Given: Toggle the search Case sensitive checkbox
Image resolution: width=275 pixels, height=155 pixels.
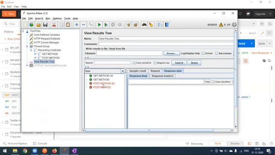Looking at the screenshot, I should (x=134, y=63).
